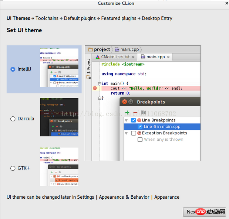
Task: Click the Line Breakpoints red dot icon
Action: 139,120
